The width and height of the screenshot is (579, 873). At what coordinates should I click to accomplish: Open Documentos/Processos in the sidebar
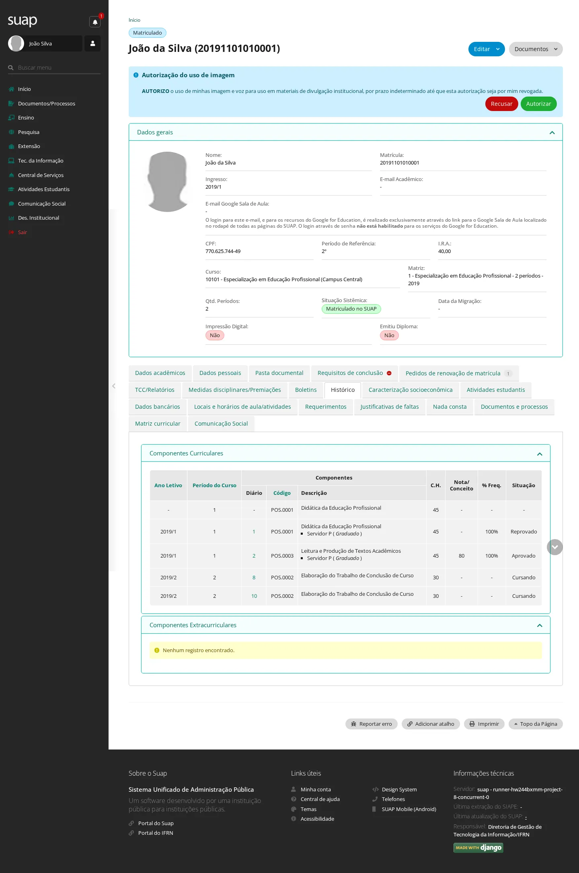click(x=47, y=103)
